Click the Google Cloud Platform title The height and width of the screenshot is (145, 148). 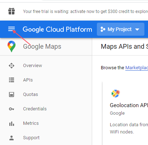click(57, 30)
